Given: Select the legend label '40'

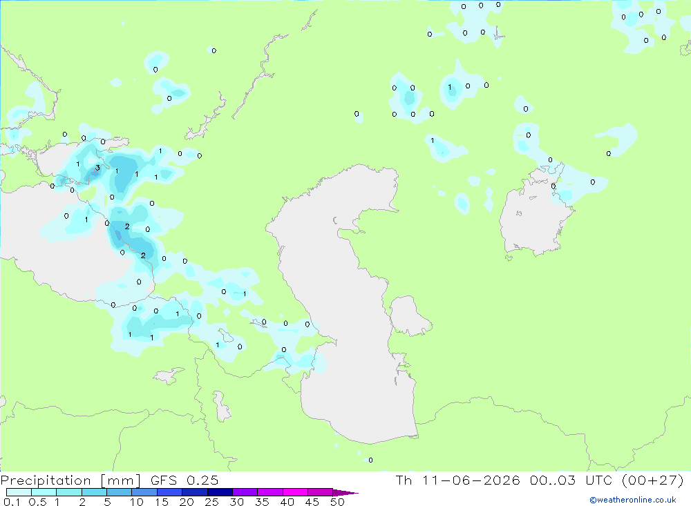Looking at the screenshot, I should pyautogui.click(x=287, y=502).
